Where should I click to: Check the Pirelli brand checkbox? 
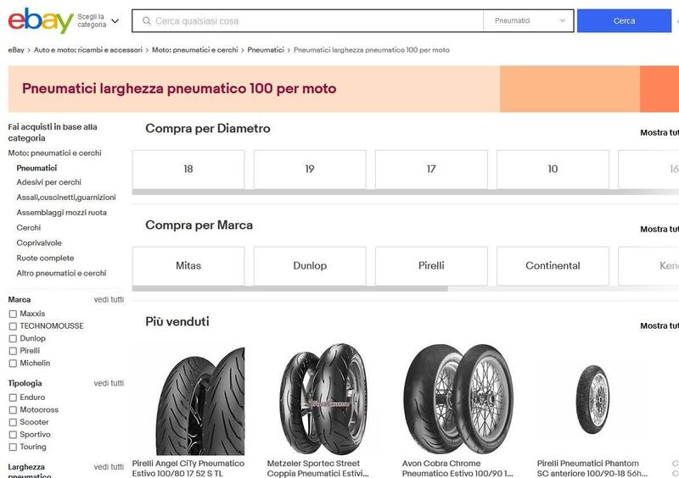pos(13,351)
